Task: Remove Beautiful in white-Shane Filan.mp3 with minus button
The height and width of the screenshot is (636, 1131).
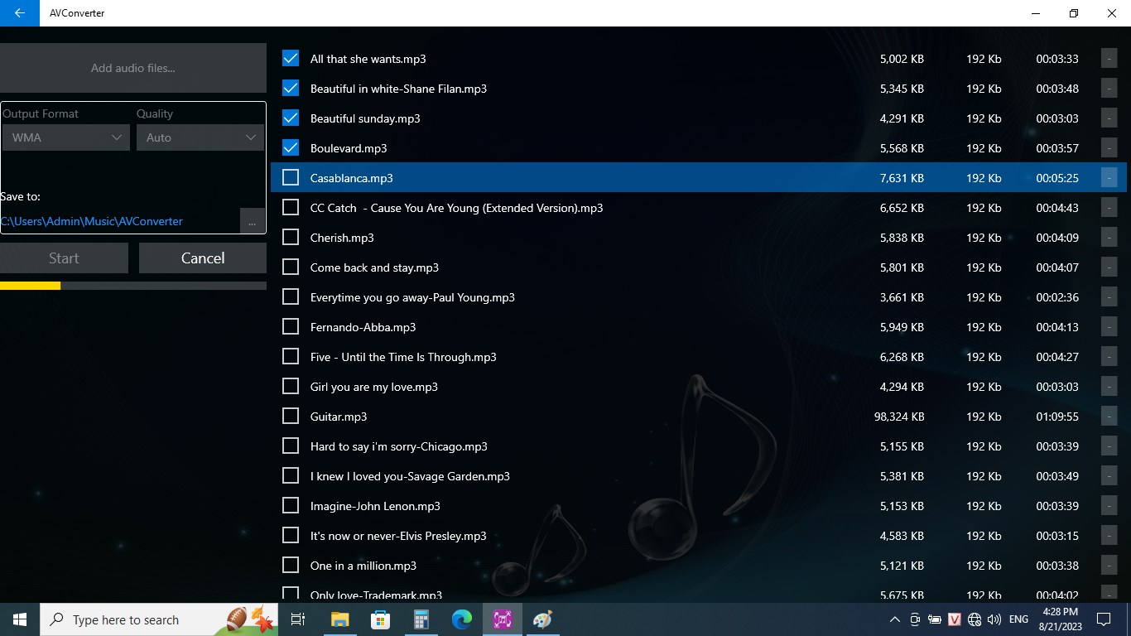Action: tap(1109, 89)
